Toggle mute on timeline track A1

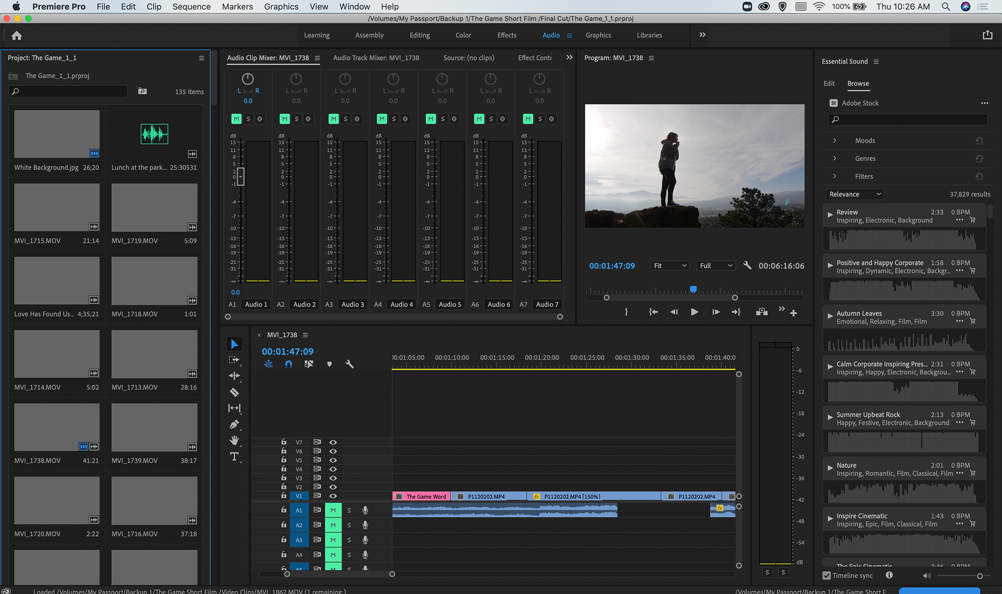(333, 510)
